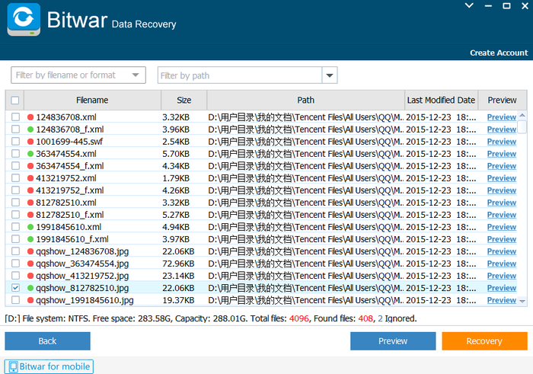The width and height of the screenshot is (533, 374).
Task: Click the mobile phone icon beside Bitwar for mobile
Action: (x=13, y=366)
